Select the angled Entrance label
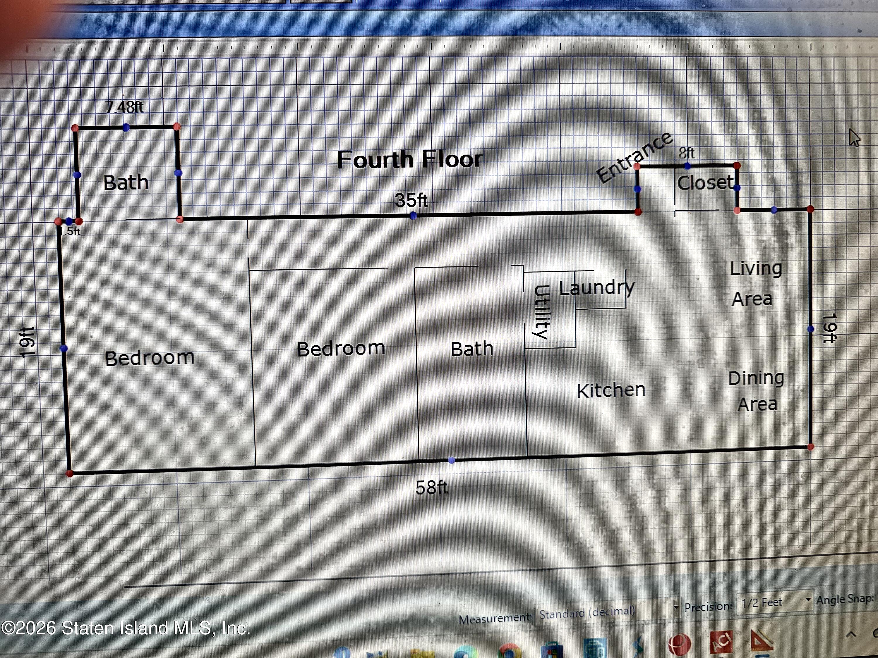Screen dimensions: 878x658 (x=635, y=157)
